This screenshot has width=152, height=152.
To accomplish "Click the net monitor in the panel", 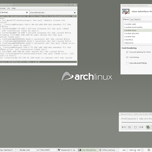I will pyautogui.click(x=140, y=150).
